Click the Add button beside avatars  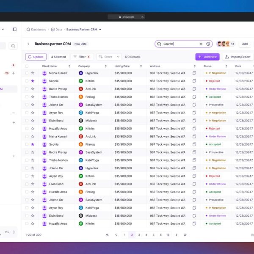(245, 44)
